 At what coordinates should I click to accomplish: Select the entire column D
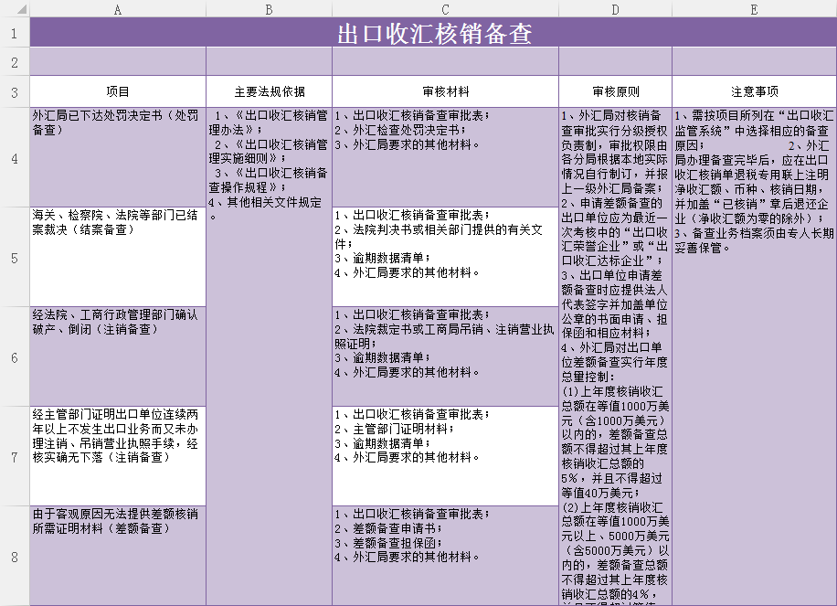point(615,9)
